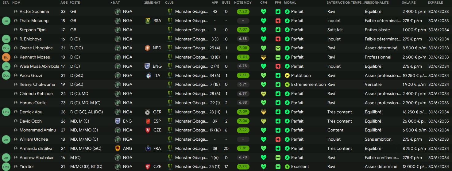Click the MORAL column header
The width and height of the screenshot is (452, 171).
point(290,2)
